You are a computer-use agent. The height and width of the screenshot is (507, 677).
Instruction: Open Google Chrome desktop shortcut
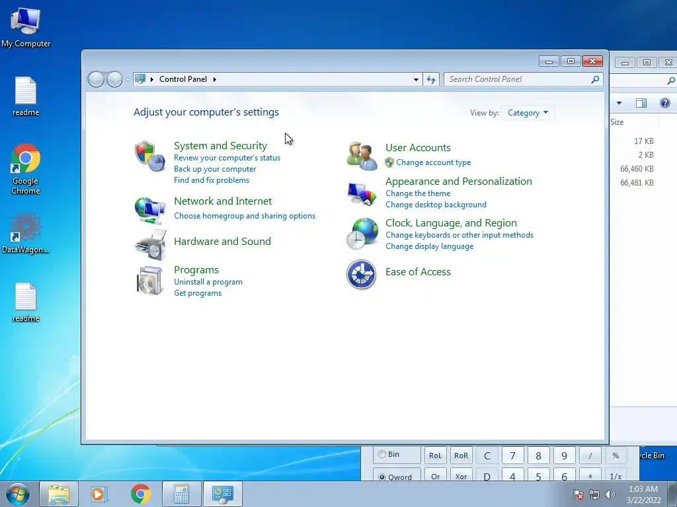(26, 169)
